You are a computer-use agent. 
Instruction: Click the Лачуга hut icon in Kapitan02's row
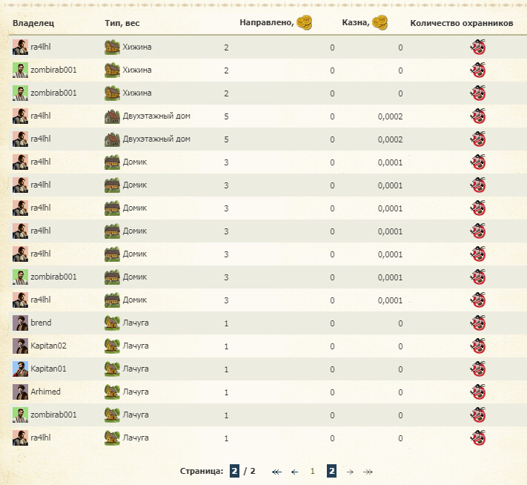(112, 346)
